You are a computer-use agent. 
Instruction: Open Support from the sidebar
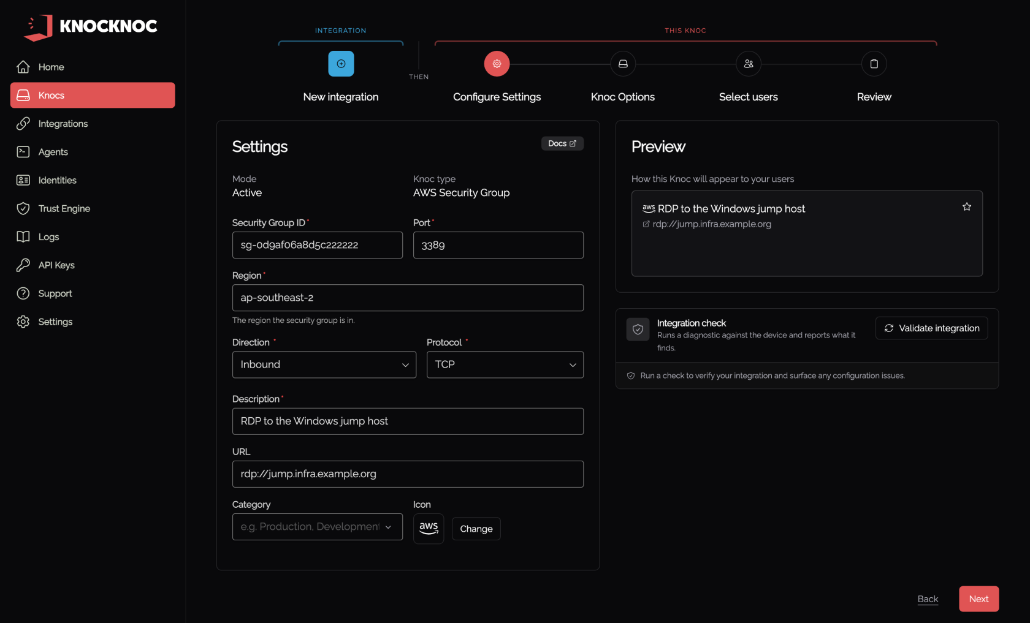click(x=93, y=293)
